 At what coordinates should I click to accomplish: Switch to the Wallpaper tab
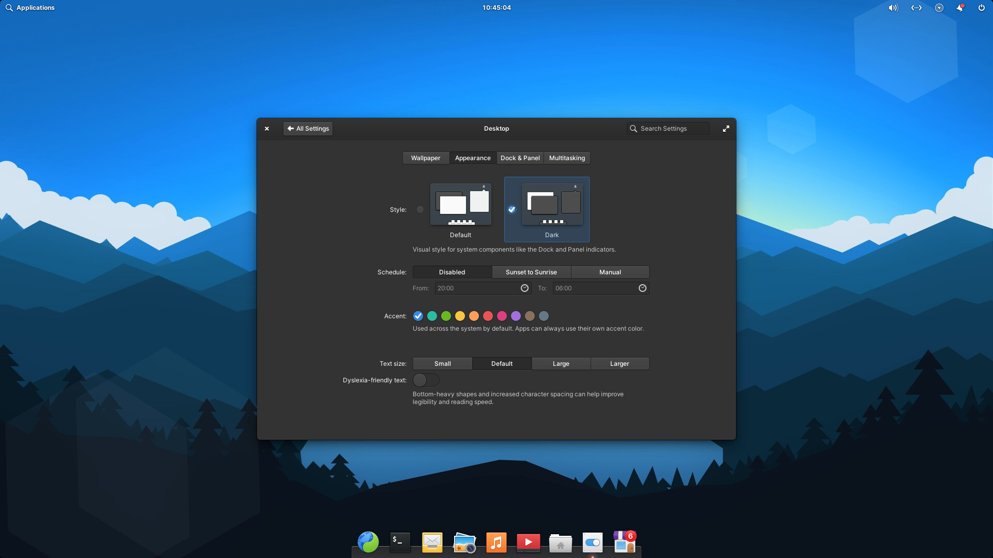pyautogui.click(x=426, y=158)
